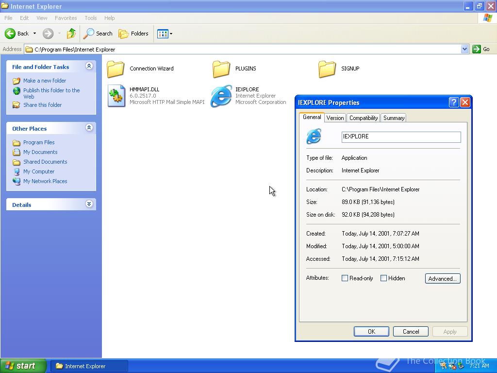
Task: Go up one folder level
Action: tap(71, 34)
